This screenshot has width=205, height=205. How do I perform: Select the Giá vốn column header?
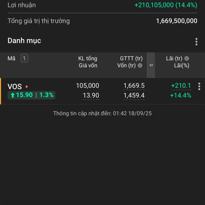(x=88, y=66)
